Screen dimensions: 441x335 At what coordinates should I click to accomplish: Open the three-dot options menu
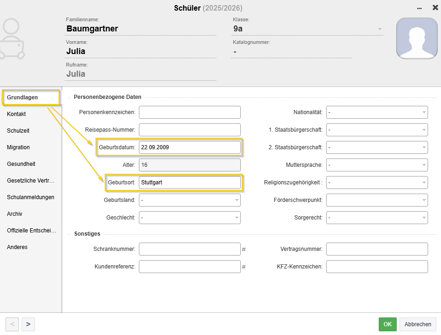tap(419, 8)
